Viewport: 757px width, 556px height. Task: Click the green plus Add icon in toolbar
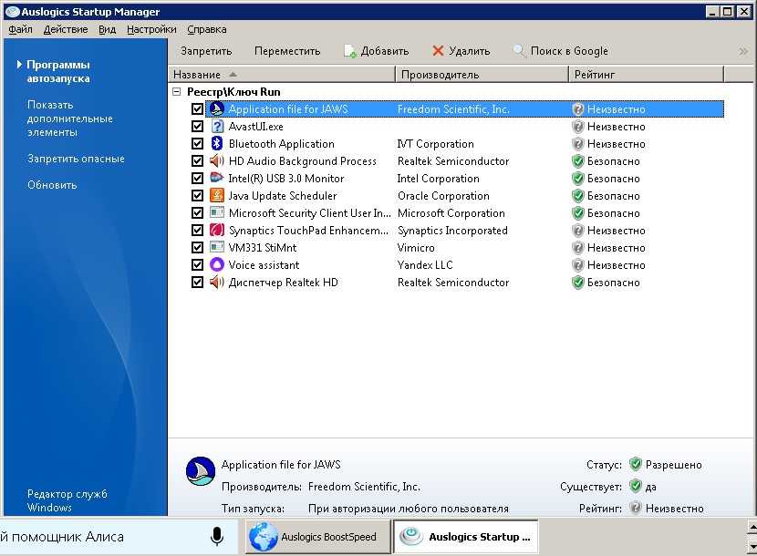pyautogui.click(x=349, y=51)
